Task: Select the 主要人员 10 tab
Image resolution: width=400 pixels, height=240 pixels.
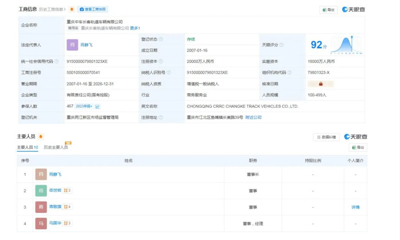Action: (27, 147)
